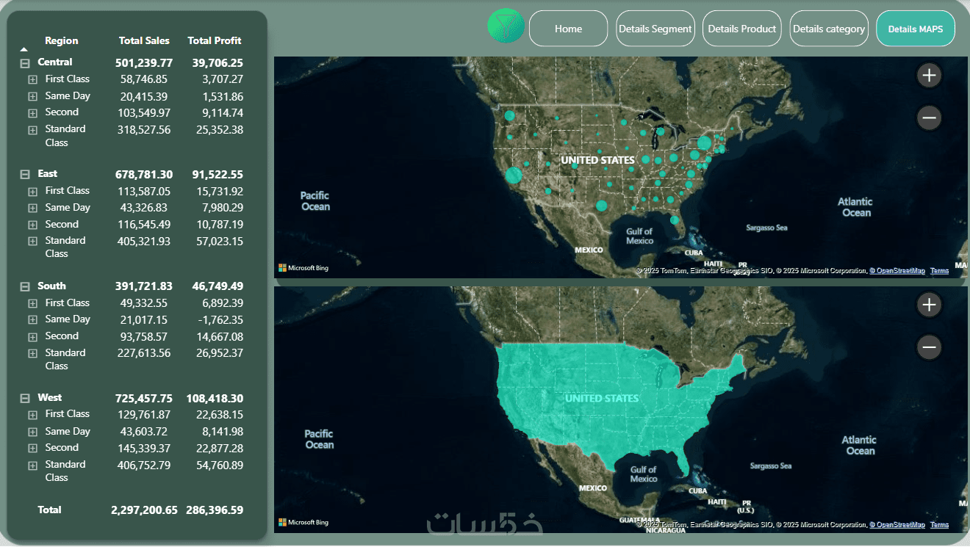Zoom out on the filled United States map
Viewport: 970px width, 547px height.
coord(930,347)
